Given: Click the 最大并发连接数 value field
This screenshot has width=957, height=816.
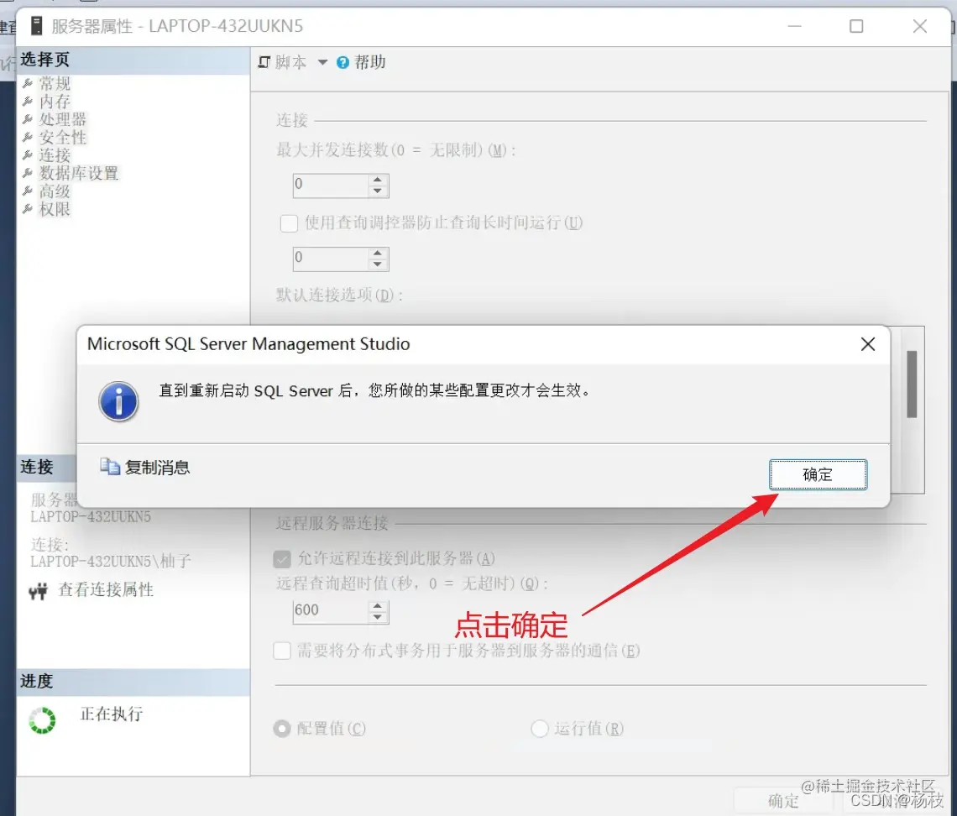Looking at the screenshot, I should pos(330,186).
